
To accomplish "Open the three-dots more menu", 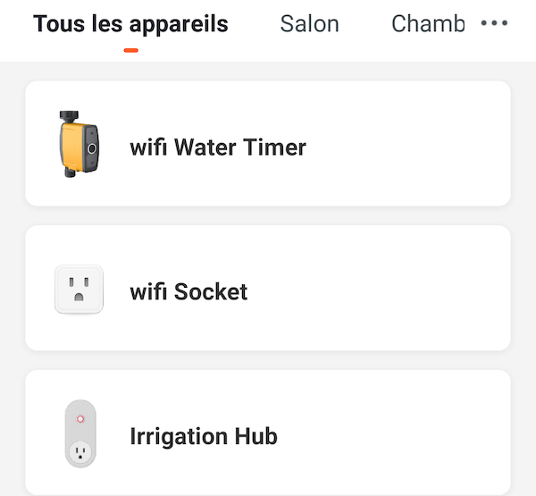I will (x=494, y=24).
